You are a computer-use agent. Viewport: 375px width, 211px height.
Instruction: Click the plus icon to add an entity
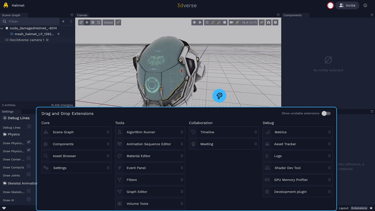(63, 21)
